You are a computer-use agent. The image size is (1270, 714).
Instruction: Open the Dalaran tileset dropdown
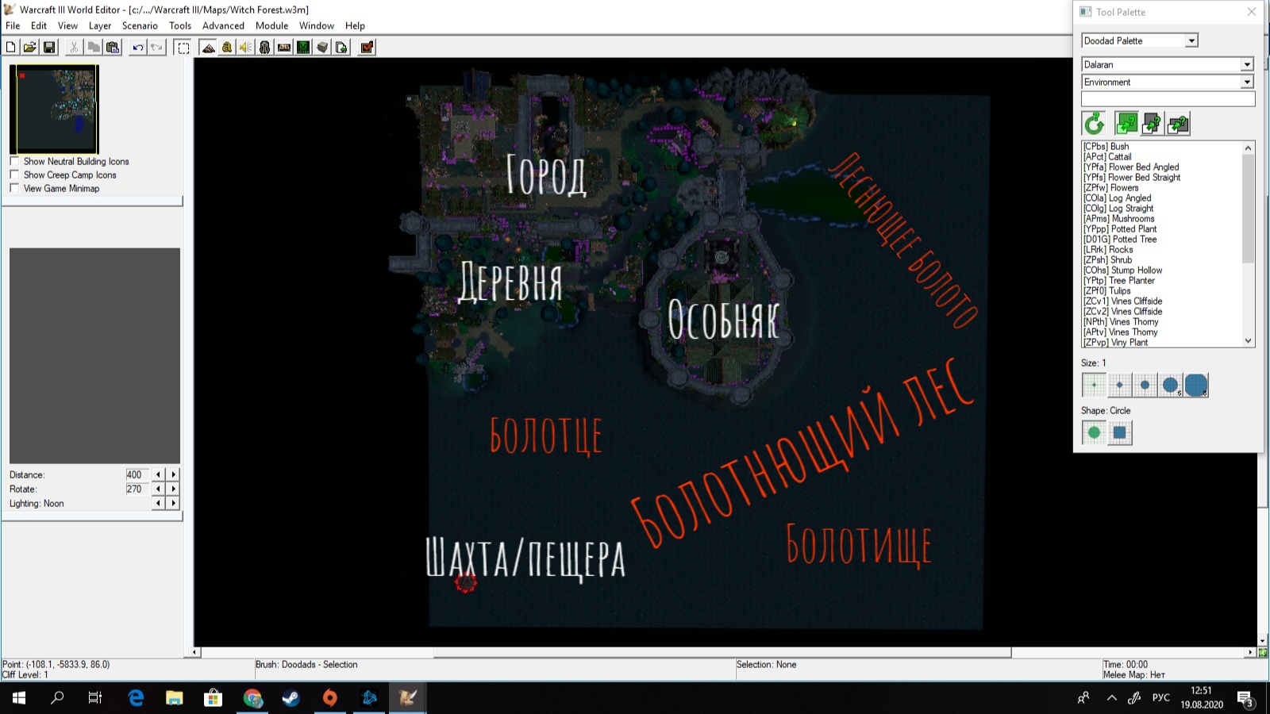click(1247, 64)
